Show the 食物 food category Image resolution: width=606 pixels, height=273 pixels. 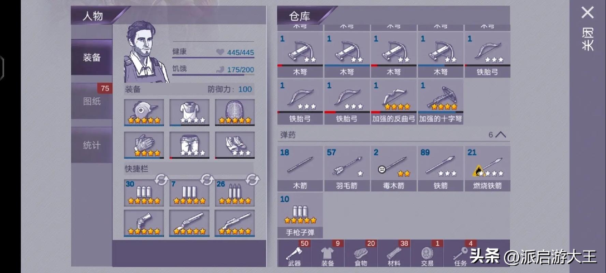click(x=361, y=253)
